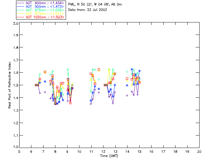Click the PML location header text

coord(95,4)
